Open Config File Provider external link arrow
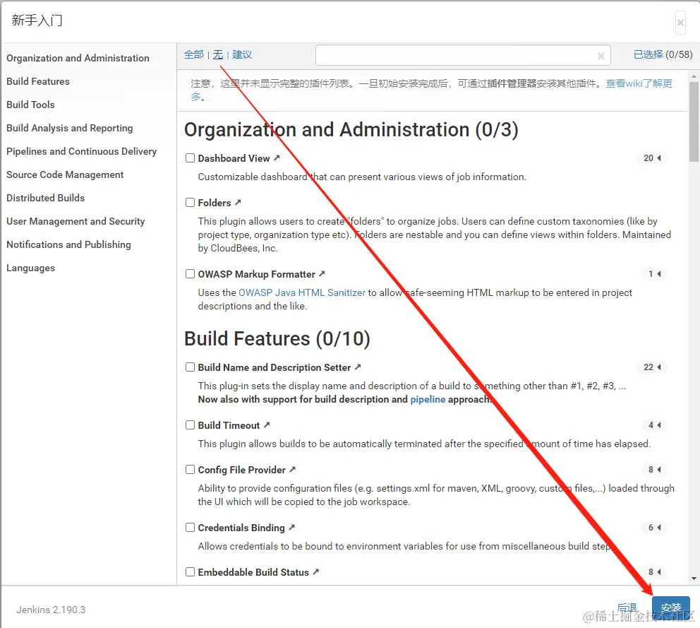700x628 pixels. [292, 469]
